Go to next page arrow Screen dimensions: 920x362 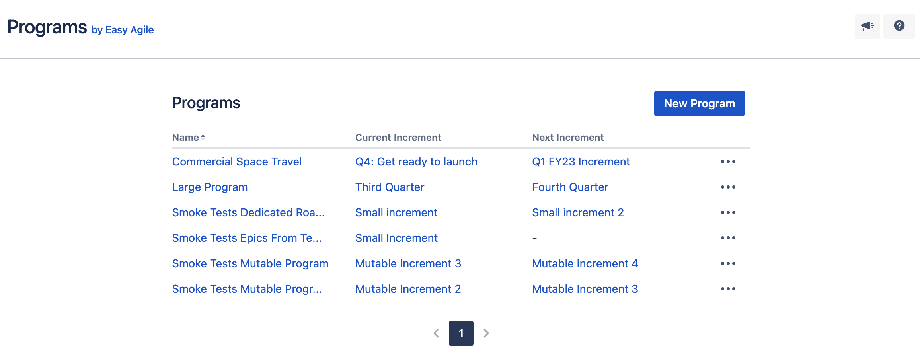coord(486,333)
